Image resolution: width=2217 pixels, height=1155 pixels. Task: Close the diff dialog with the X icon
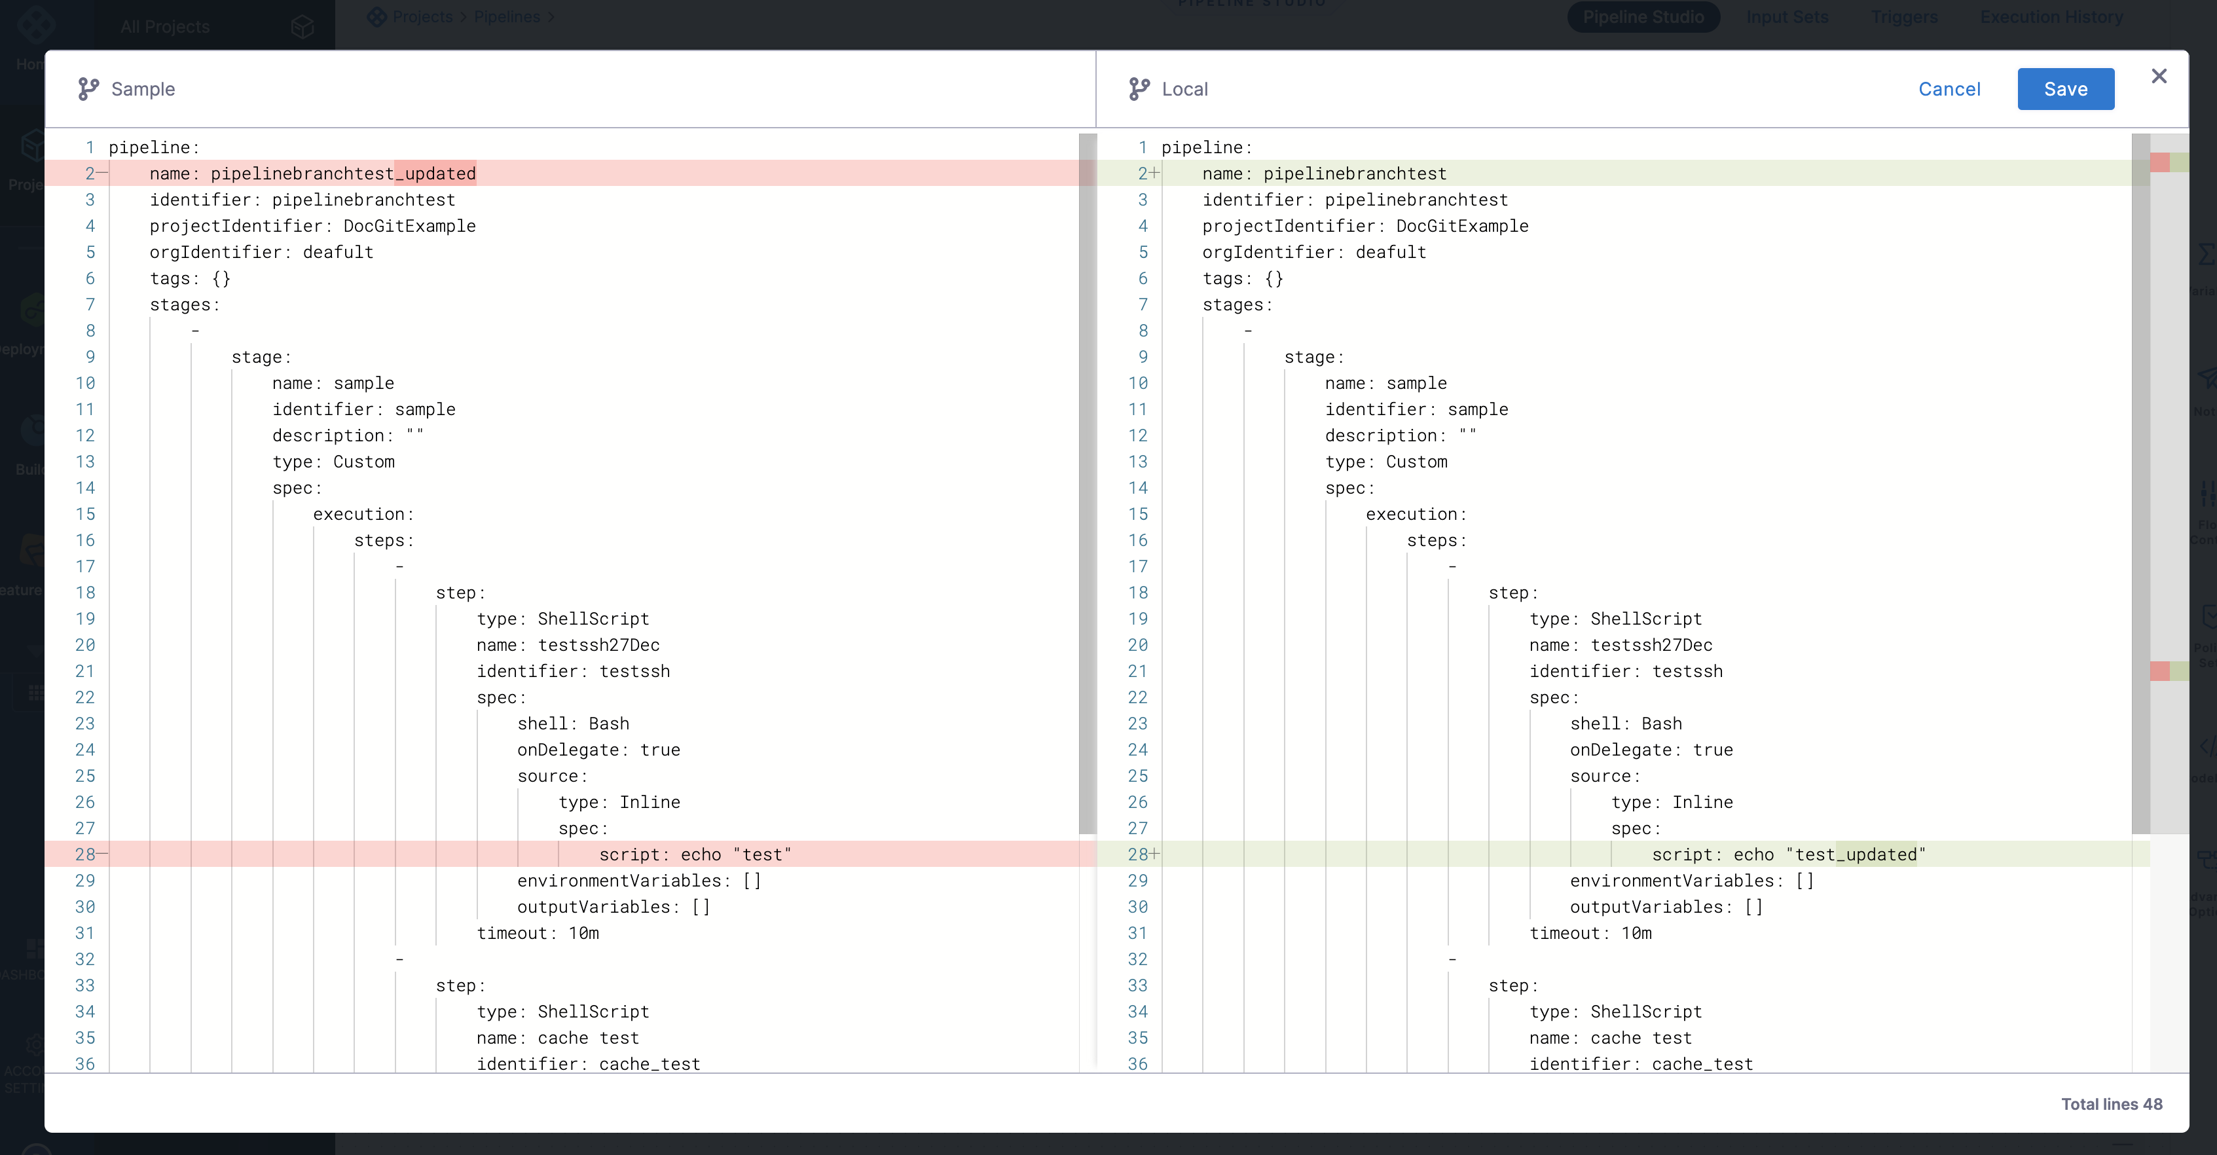tap(2159, 77)
